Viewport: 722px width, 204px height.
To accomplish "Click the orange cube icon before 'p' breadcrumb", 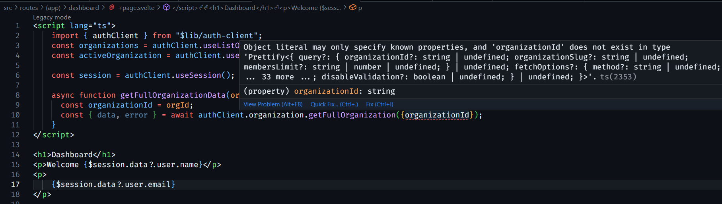I will point(352,8).
